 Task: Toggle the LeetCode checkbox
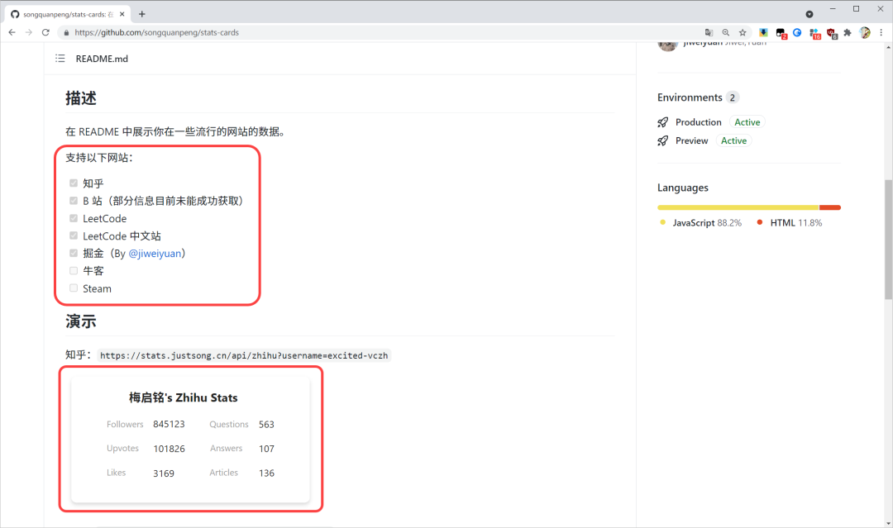pyautogui.click(x=74, y=218)
